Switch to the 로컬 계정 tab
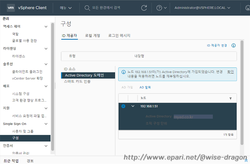The width and height of the screenshot is (250, 164). [92, 36]
